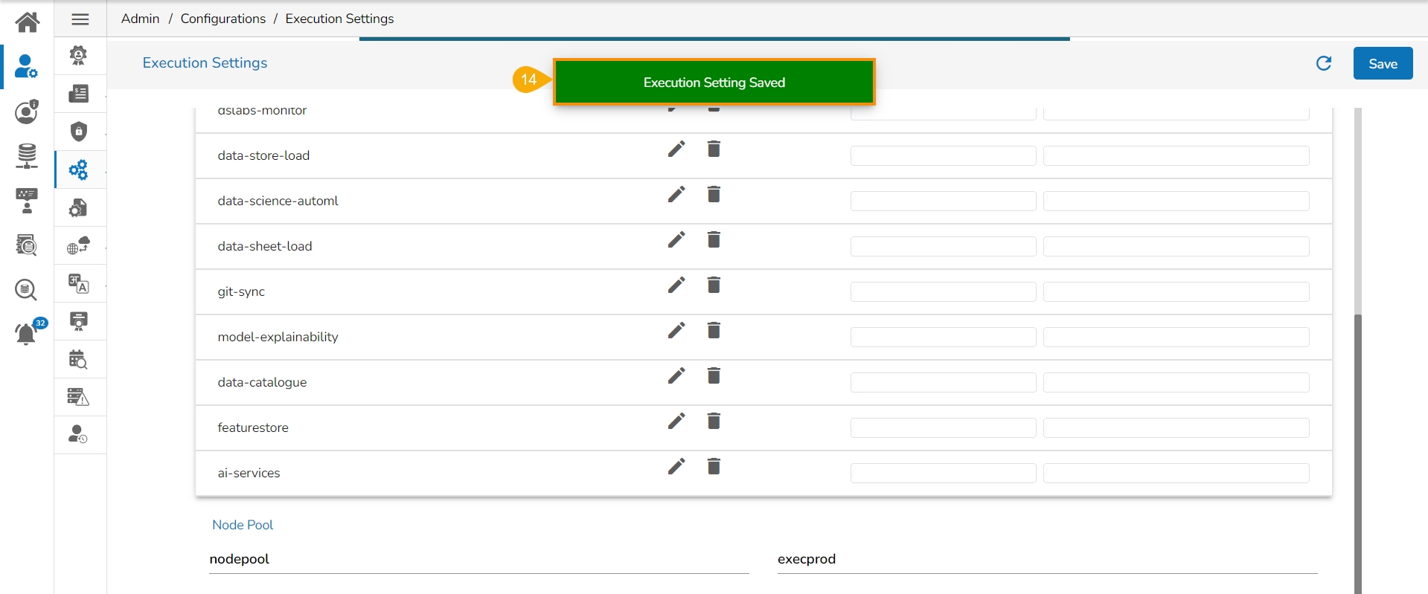
Task: Open the user history clock icon
Action: point(78,434)
